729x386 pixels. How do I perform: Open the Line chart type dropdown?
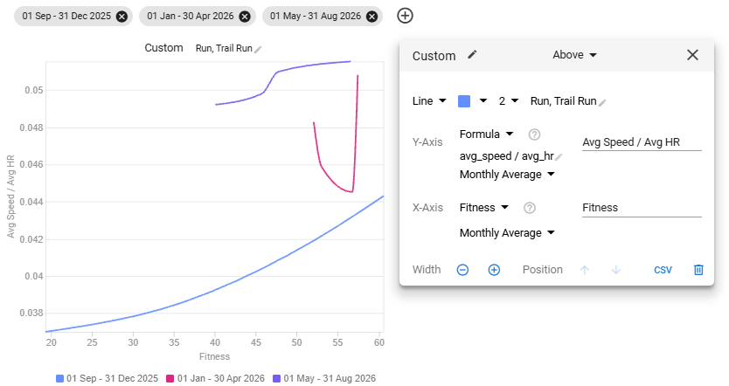pos(429,101)
